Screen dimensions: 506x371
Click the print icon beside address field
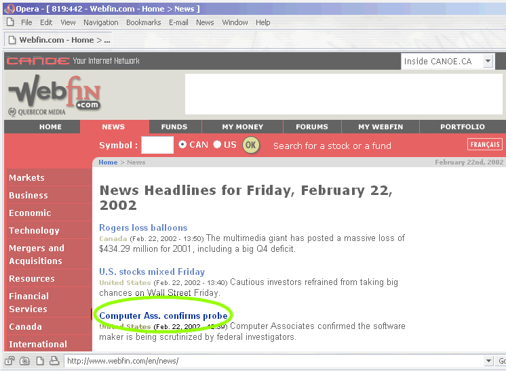(x=54, y=361)
